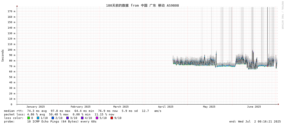Click the '130 m' y-axis tick label

coord(12,33)
